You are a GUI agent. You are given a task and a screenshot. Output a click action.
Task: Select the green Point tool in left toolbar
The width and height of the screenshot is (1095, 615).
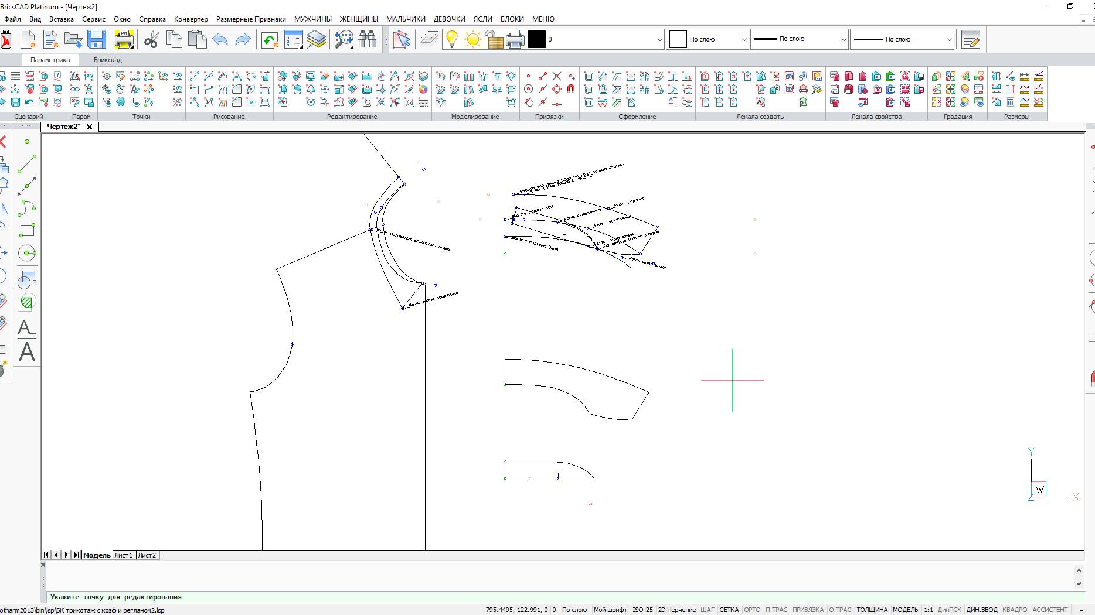pyautogui.click(x=27, y=142)
